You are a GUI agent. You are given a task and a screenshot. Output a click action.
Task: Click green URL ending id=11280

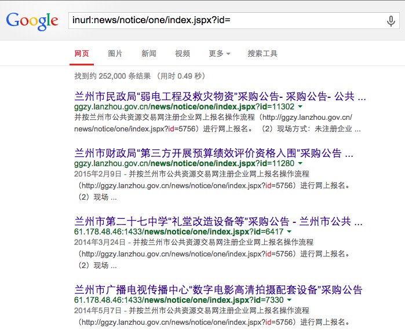click(x=184, y=164)
